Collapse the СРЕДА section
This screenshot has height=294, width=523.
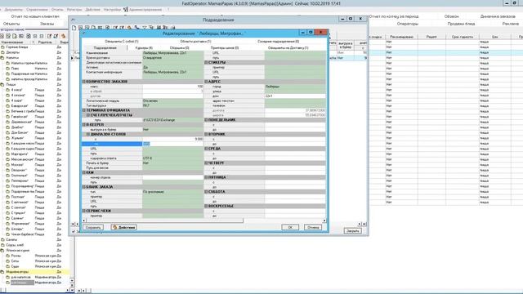[206, 149]
